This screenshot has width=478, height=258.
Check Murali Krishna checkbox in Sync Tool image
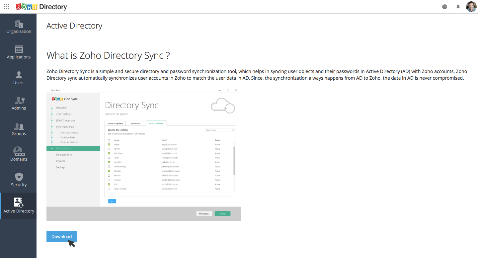click(109, 189)
